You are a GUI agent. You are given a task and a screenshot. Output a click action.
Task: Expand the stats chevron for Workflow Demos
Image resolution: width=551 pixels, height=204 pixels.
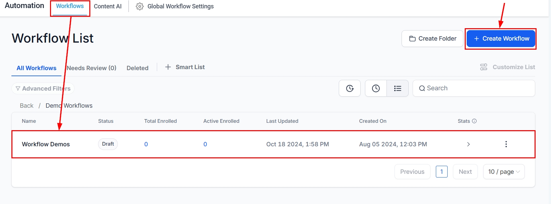468,144
